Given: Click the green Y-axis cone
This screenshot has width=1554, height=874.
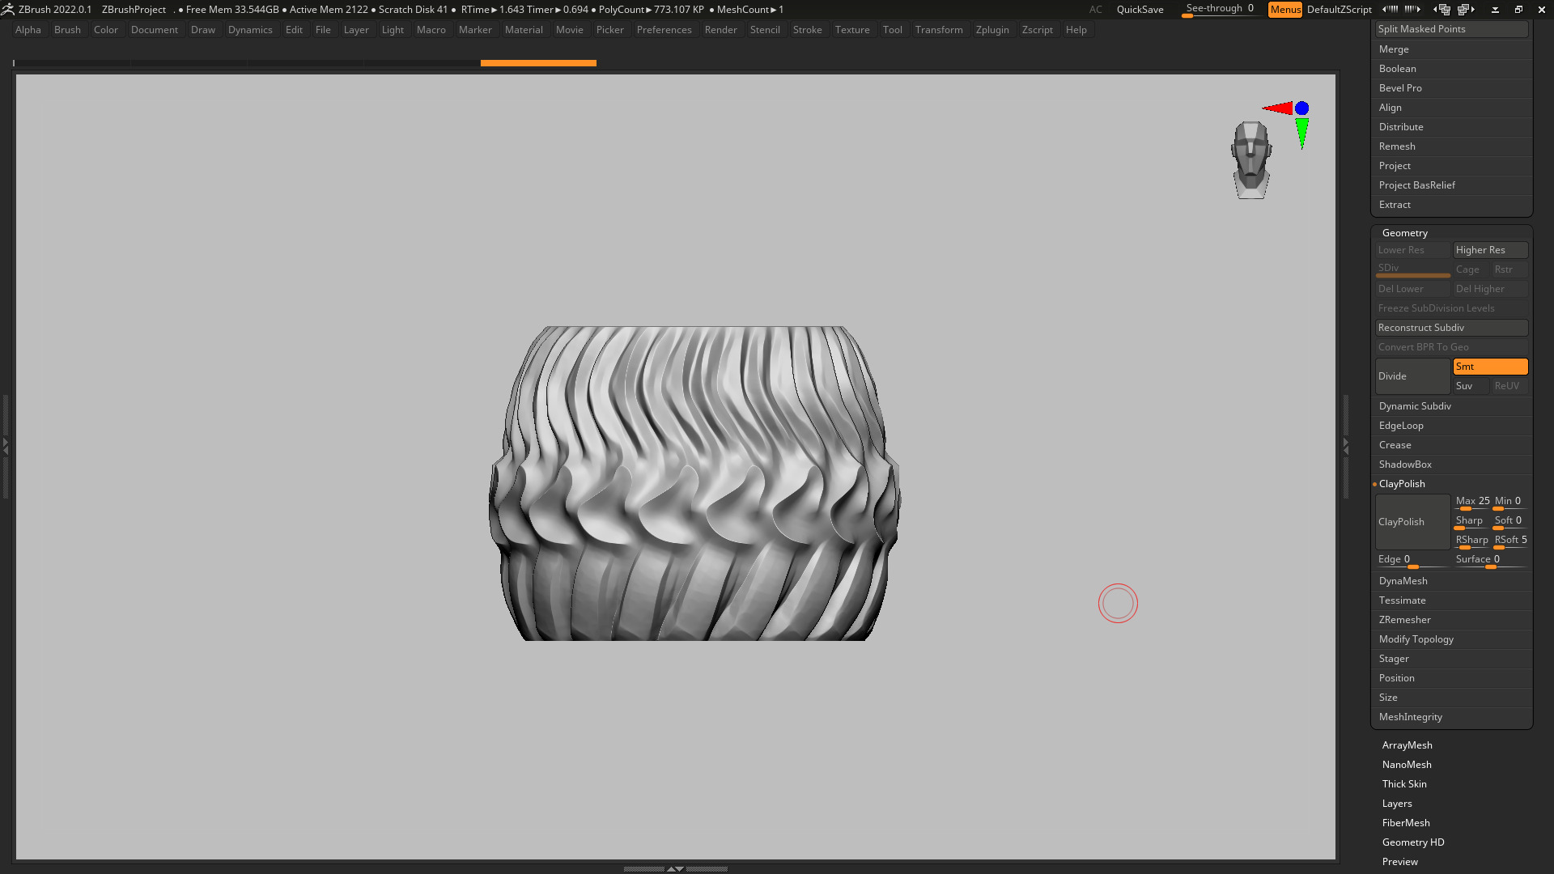Looking at the screenshot, I should [1301, 134].
